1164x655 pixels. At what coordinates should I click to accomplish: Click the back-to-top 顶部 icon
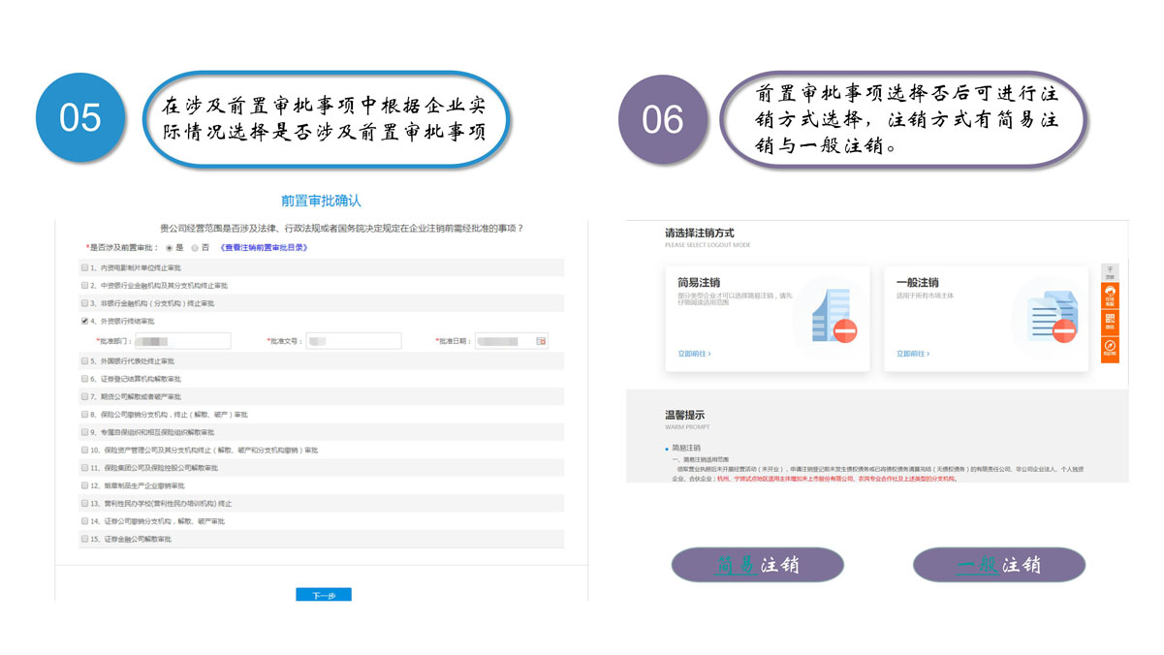[x=1110, y=272]
